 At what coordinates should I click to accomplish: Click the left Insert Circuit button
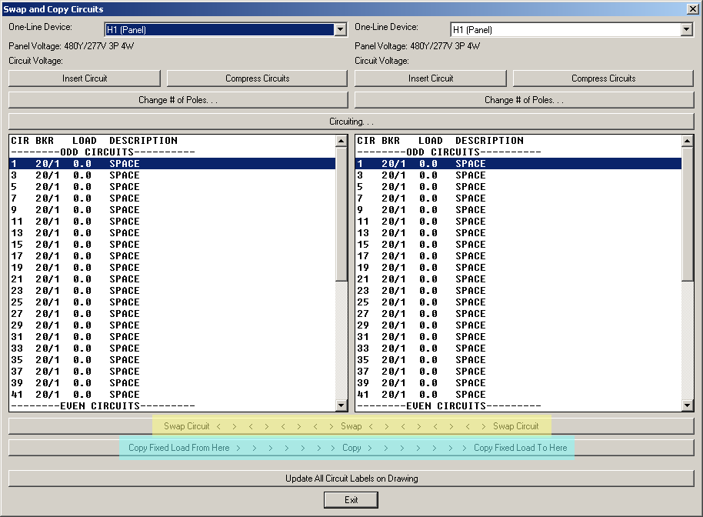pyautogui.click(x=85, y=78)
